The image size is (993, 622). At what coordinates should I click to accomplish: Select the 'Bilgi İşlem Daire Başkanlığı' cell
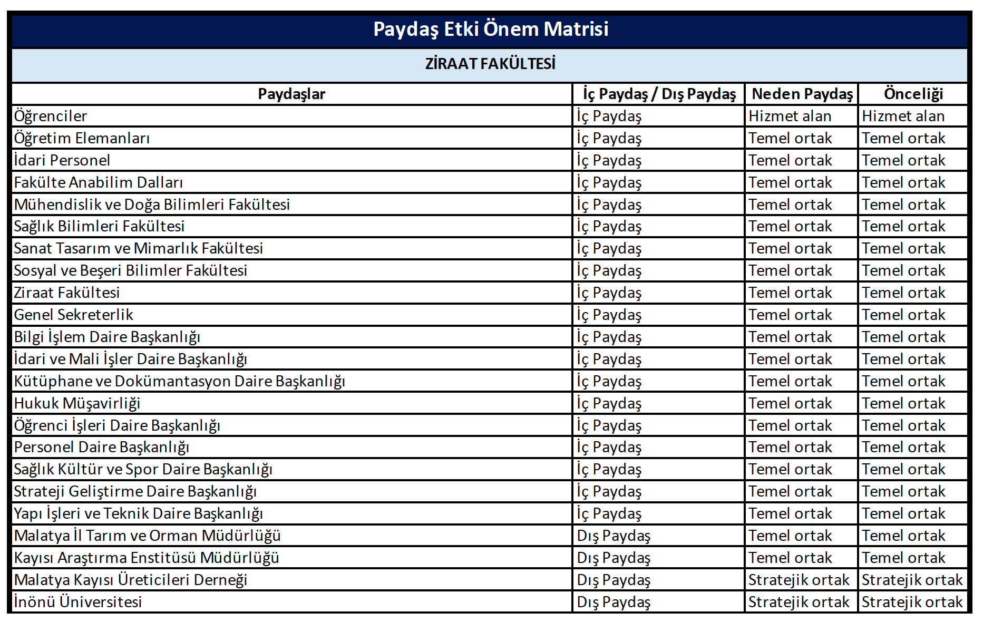pos(107,337)
